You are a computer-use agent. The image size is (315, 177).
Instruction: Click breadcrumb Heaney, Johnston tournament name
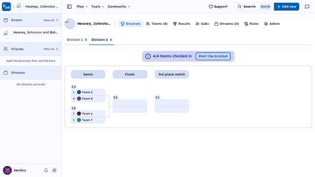pos(42,6)
